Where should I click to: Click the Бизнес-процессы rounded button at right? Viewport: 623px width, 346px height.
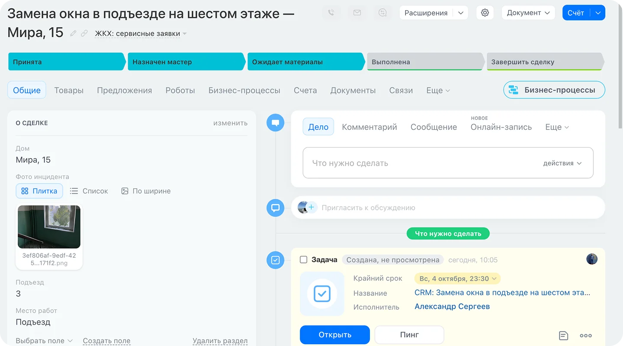pyautogui.click(x=554, y=90)
